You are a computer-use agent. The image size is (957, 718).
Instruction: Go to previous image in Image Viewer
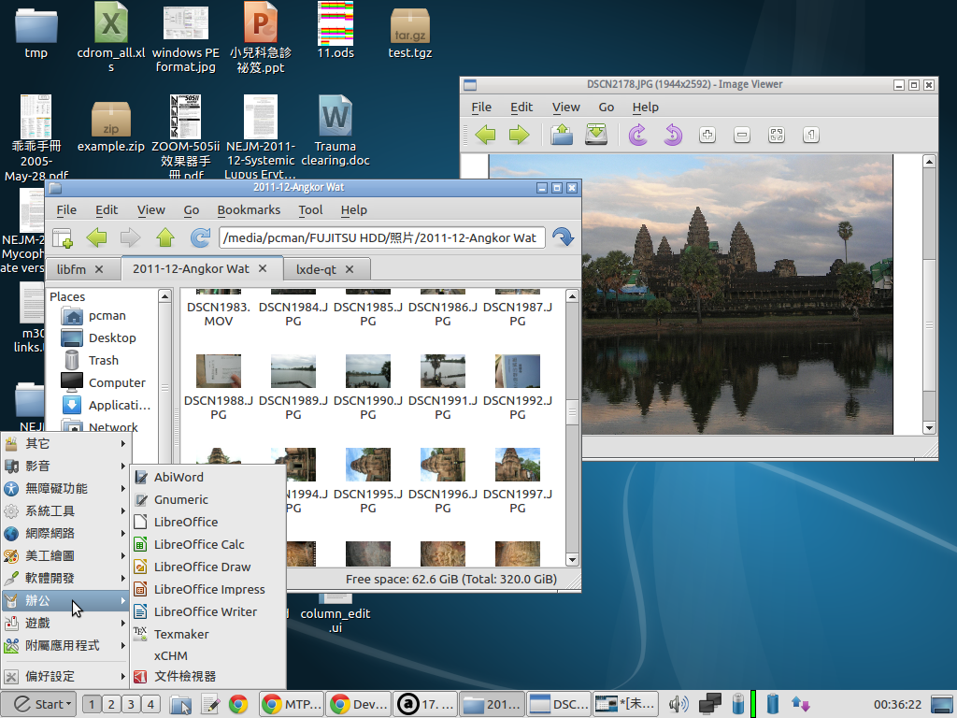(485, 136)
